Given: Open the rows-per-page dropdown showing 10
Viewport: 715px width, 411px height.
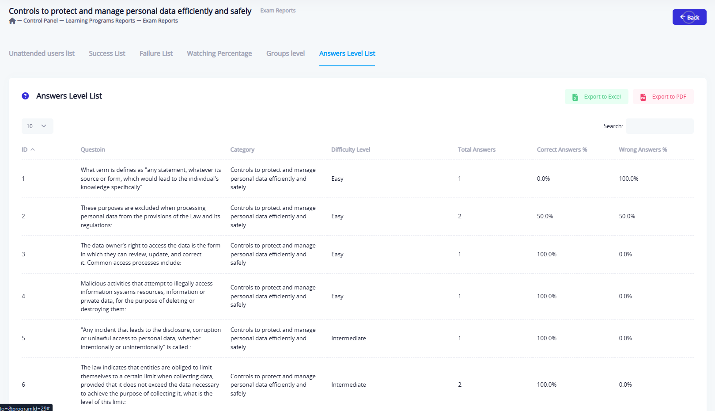Looking at the screenshot, I should coord(37,126).
